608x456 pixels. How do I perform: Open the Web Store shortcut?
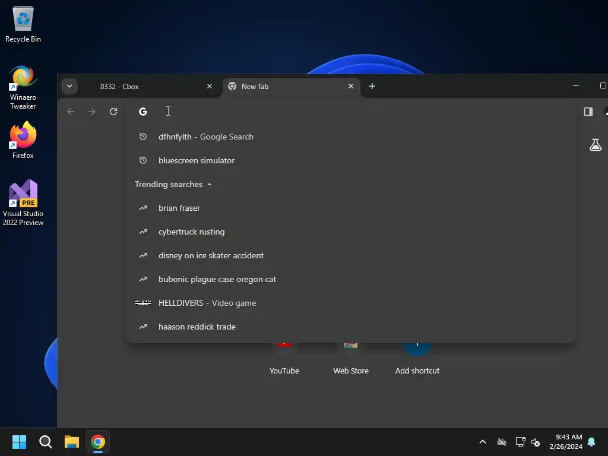(351, 359)
